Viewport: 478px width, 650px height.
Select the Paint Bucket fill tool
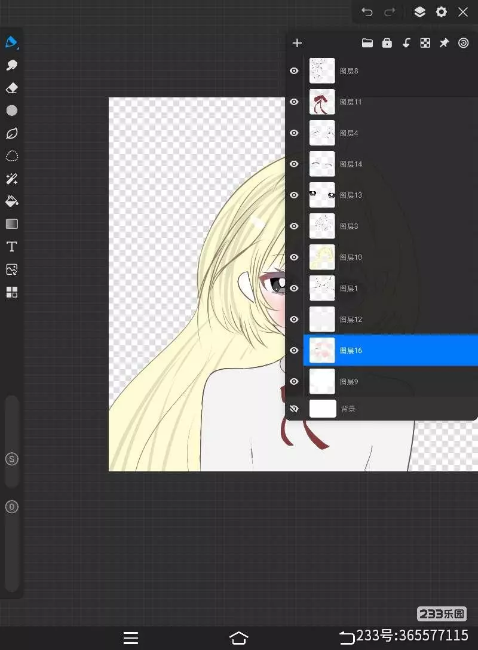(x=11, y=201)
